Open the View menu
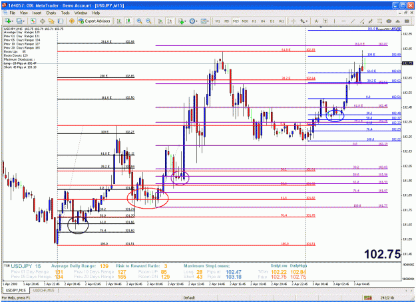The height and width of the screenshot is (302, 416). (x=23, y=13)
